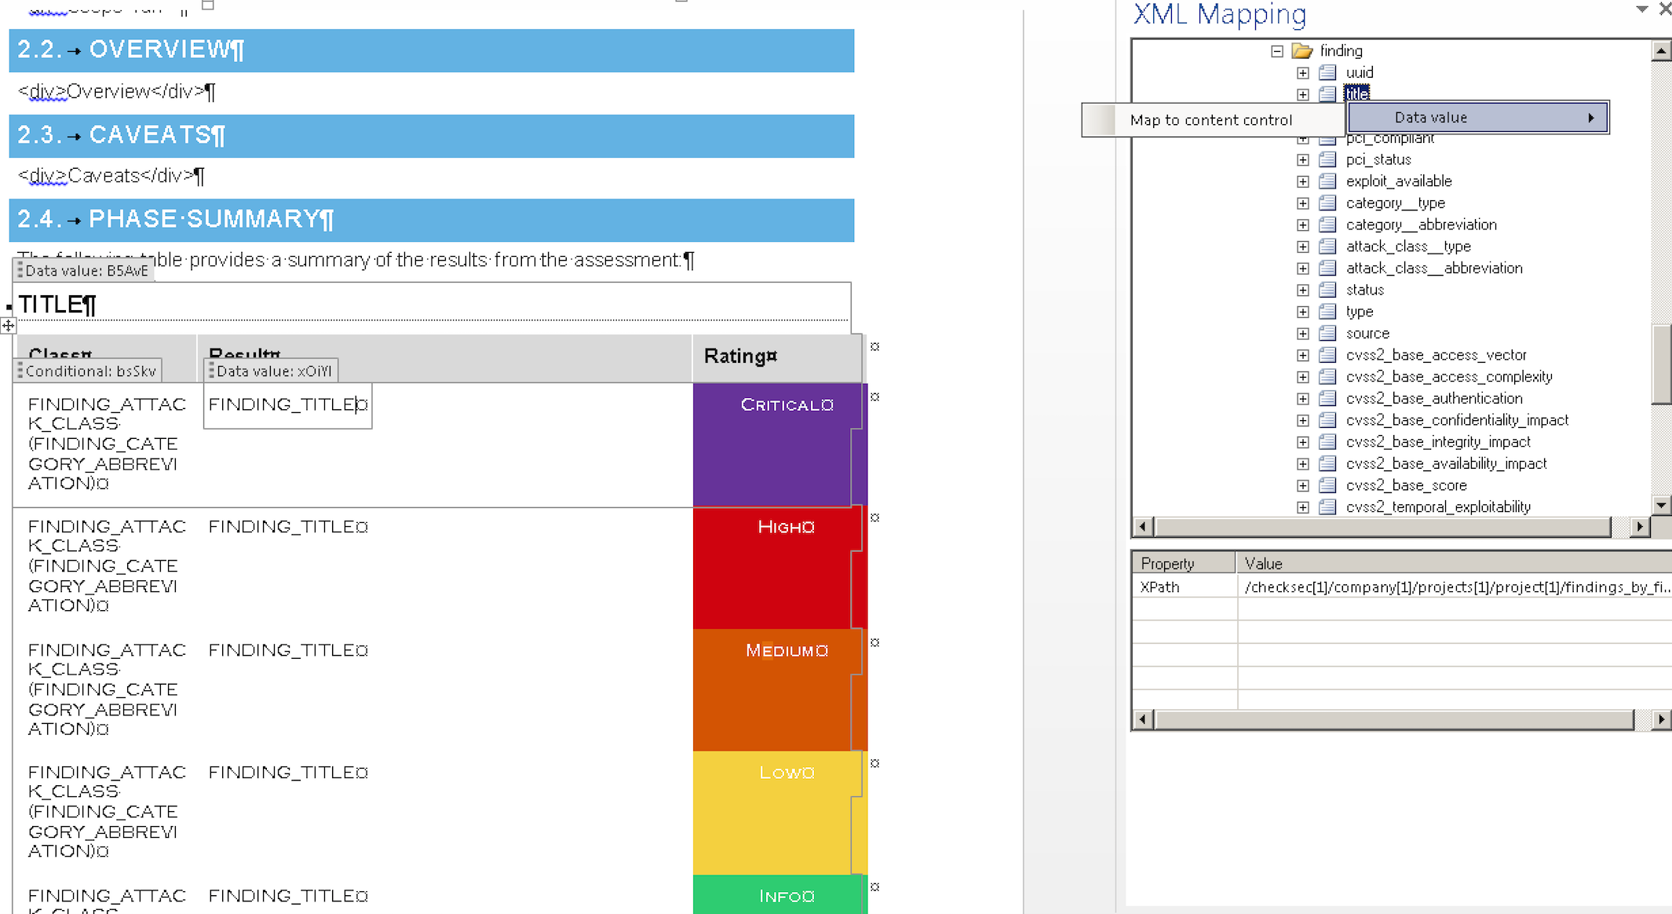Click FINDING_TITLE in the High row
1672x914 pixels.
(x=288, y=527)
